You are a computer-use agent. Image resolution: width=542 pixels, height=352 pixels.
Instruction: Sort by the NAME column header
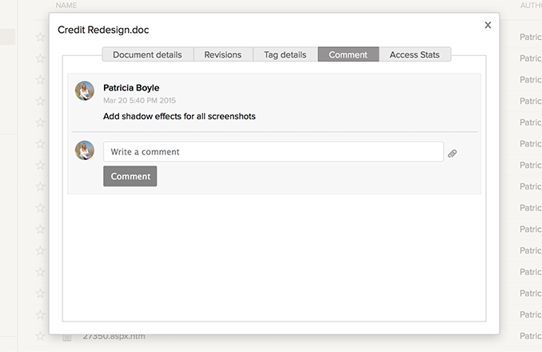coord(66,5)
